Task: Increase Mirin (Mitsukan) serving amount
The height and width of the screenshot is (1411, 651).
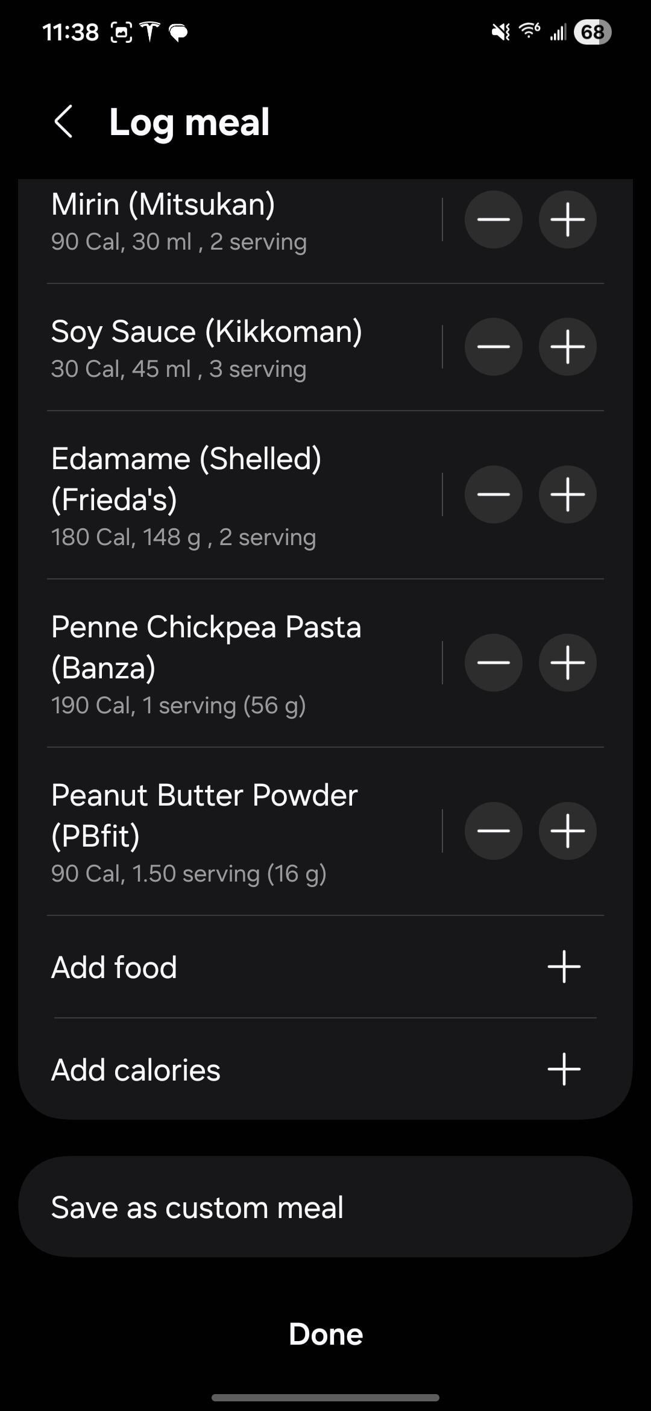Action: tap(567, 219)
